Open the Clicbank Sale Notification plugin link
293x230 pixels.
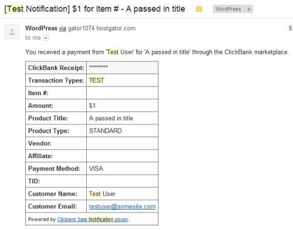coord(93,219)
